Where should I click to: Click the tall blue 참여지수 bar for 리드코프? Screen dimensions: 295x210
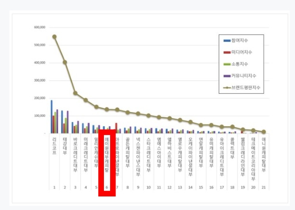(x=52, y=117)
